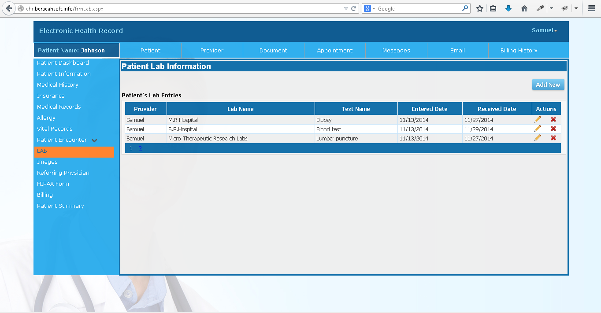This screenshot has height=313, width=601.
Task: Edit the Biopsy lab entry pencil icon
Action: pyautogui.click(x=538, y=119)
